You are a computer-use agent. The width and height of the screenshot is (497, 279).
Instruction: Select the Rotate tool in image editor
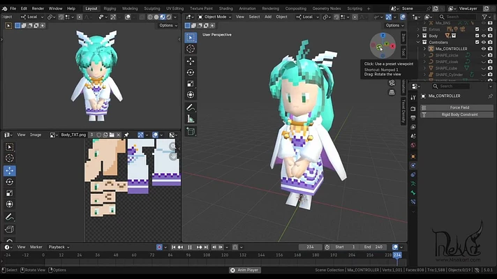[x=10, y=182]
